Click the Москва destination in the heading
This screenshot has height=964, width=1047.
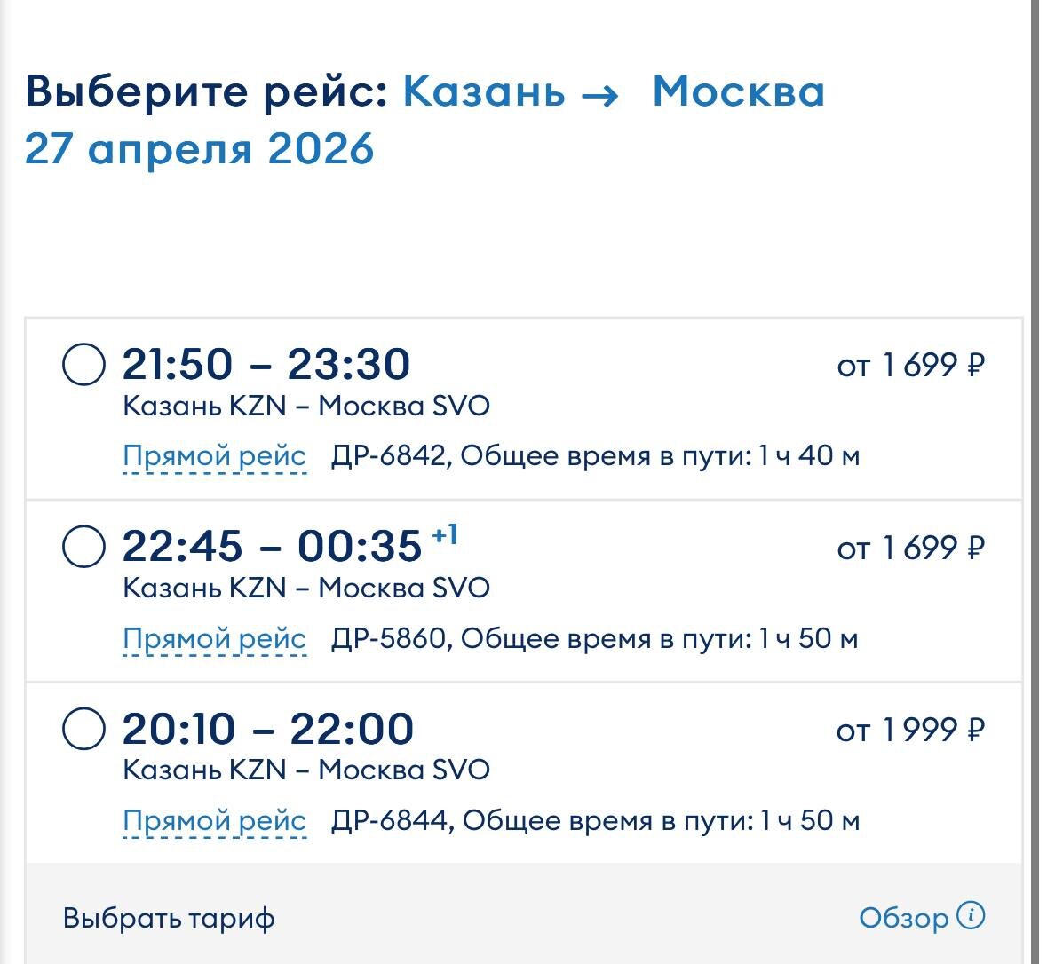coord(739,91)
